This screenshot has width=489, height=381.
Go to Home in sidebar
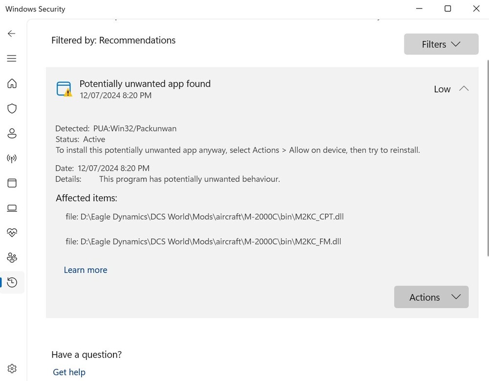pos(12,84)
